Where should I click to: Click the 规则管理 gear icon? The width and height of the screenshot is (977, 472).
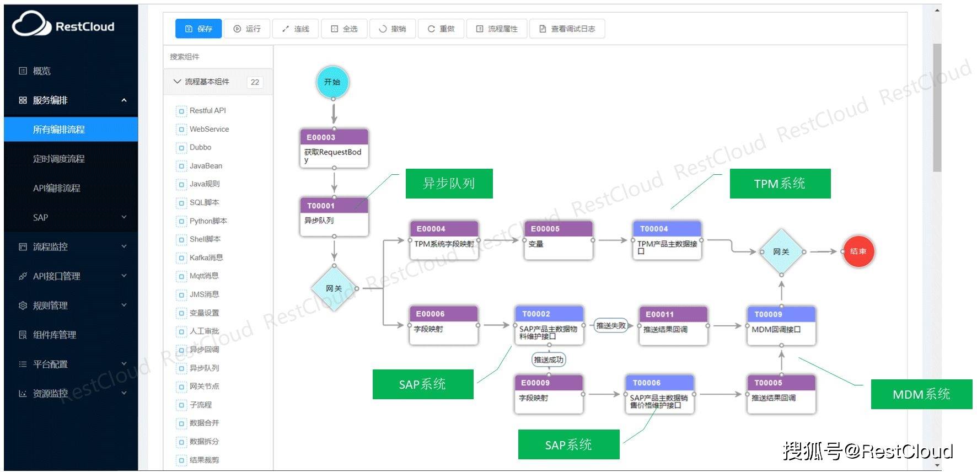(23, 305)
